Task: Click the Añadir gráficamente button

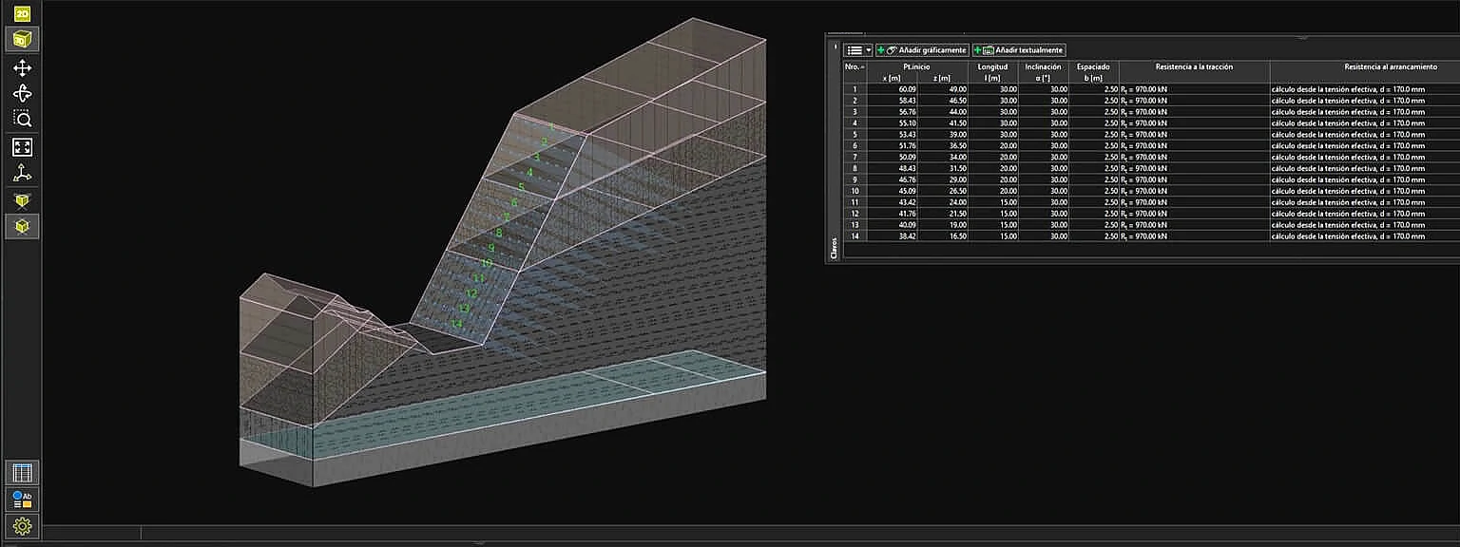Action: click(x=922, y=50)
